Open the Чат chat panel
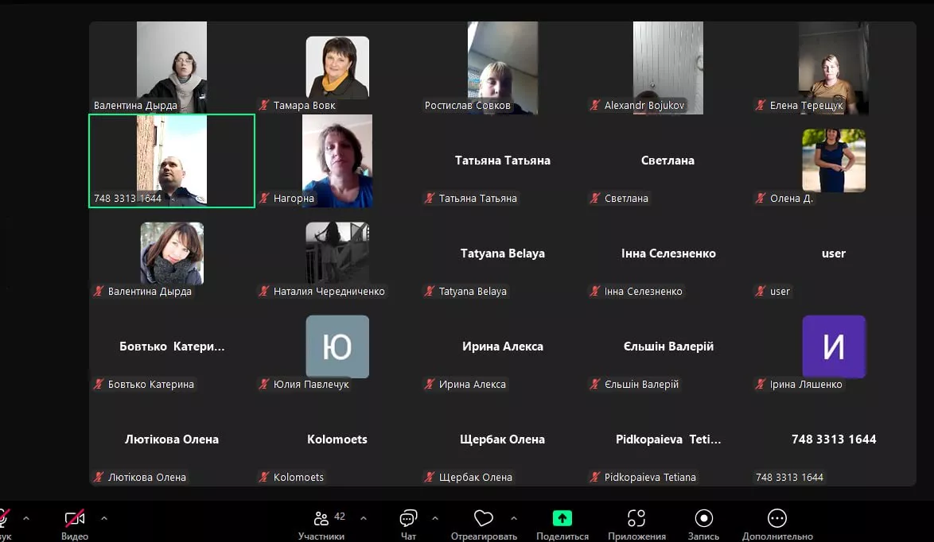 pyautogui.click(x=408, y=519)
